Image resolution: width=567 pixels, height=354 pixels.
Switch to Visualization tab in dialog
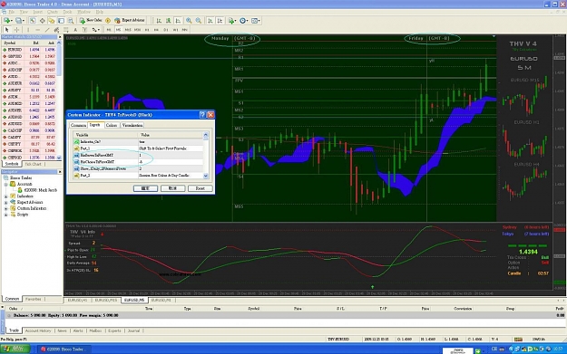pos(132,125)
